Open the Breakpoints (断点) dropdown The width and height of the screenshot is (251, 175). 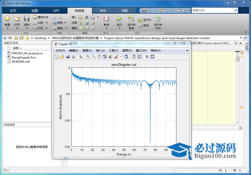pos(106,25)
